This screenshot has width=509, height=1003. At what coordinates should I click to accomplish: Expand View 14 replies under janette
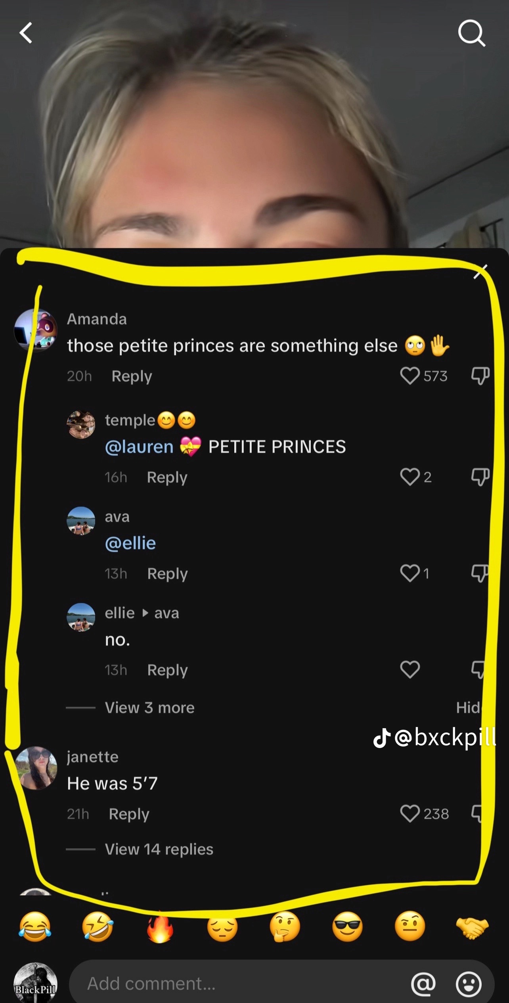[159, 849]
